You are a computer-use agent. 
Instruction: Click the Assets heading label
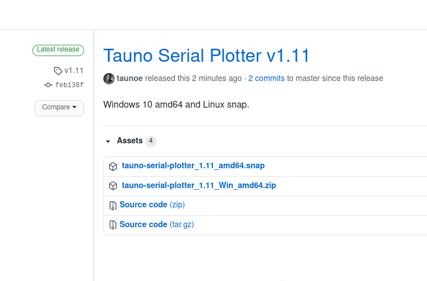(x=129, y=140)
